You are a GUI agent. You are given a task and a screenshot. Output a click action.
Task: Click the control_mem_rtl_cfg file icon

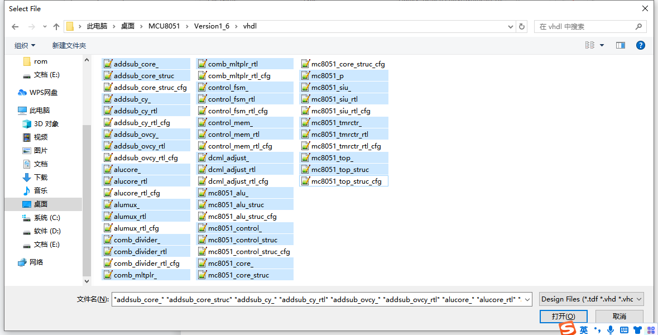click(x=202, y=146)
